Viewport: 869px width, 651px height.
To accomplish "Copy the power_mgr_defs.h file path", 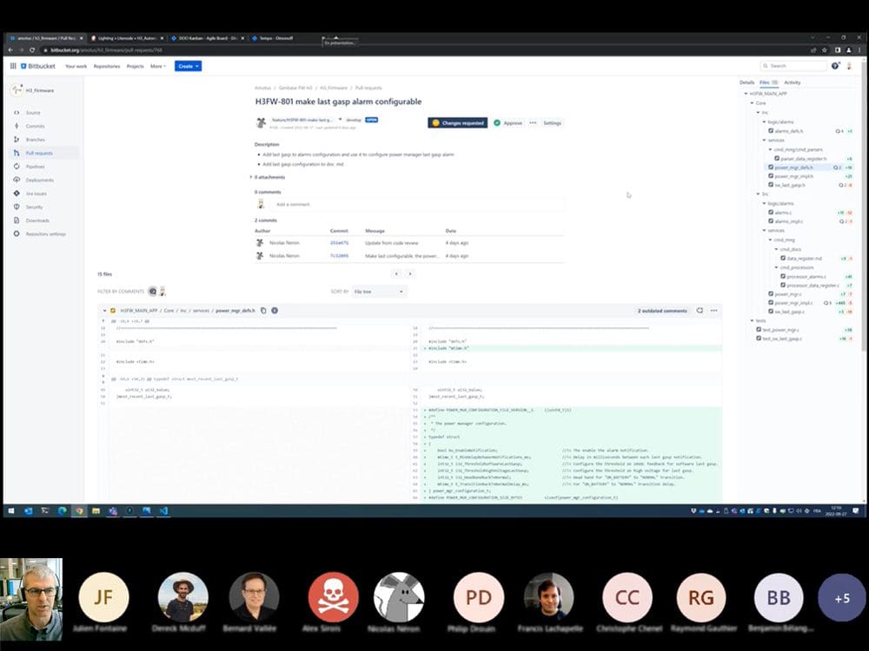I will (275, 310).
